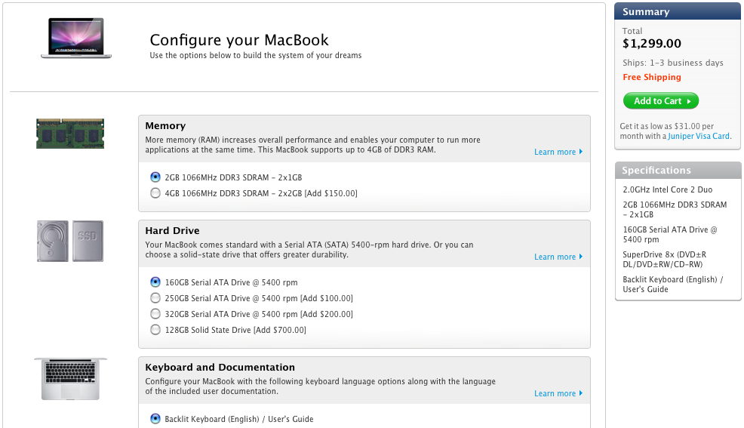
Task: Click the green Add to Cart button
Action: click(661, 101)
